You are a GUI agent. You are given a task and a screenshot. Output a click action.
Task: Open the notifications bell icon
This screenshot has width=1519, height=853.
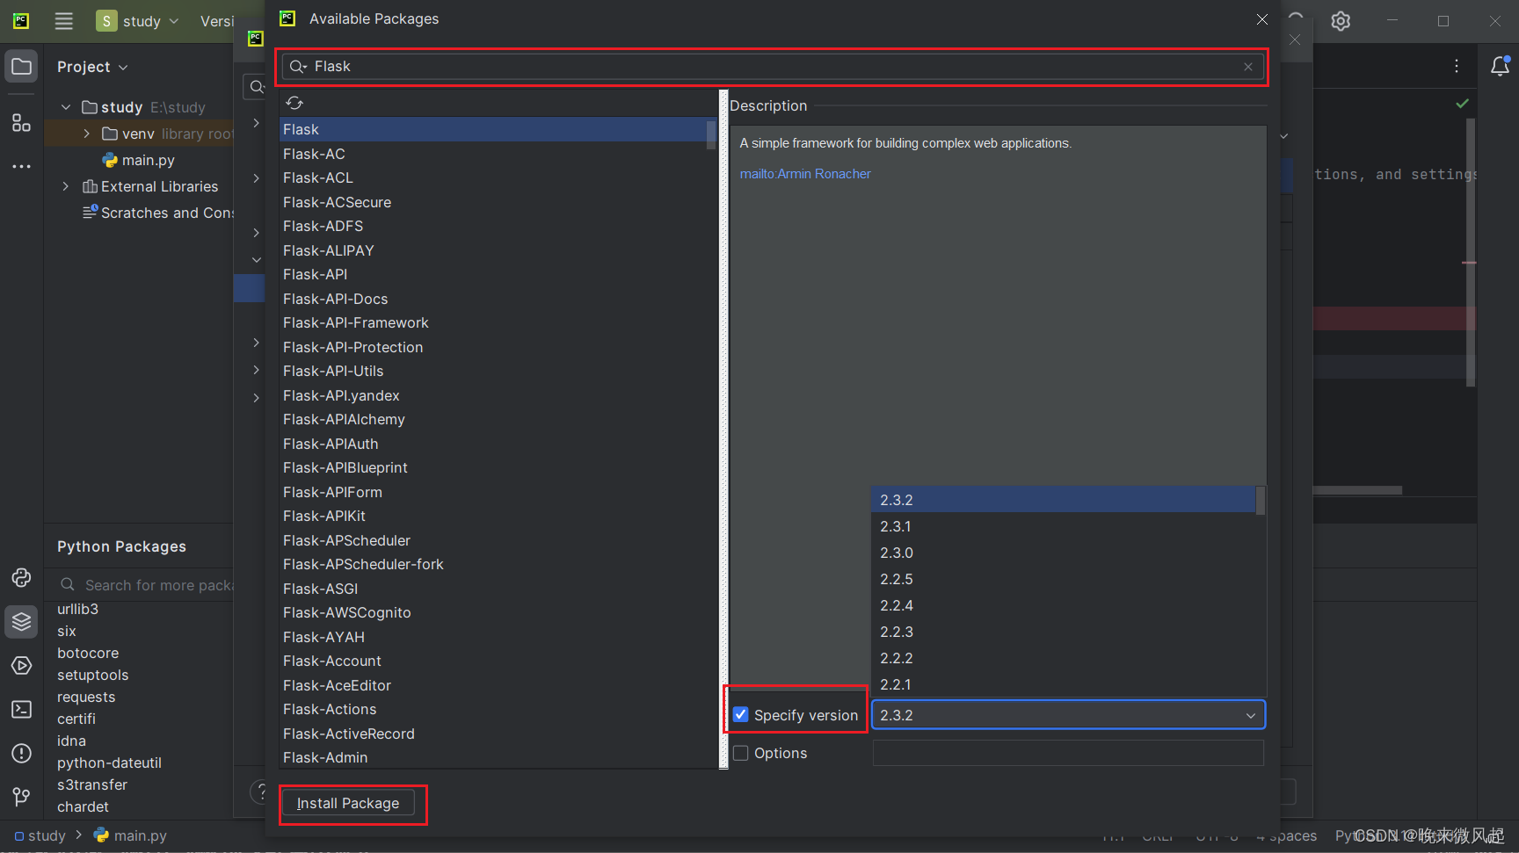point(1501,66)
